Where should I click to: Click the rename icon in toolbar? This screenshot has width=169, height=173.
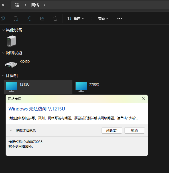pos(29,18)
